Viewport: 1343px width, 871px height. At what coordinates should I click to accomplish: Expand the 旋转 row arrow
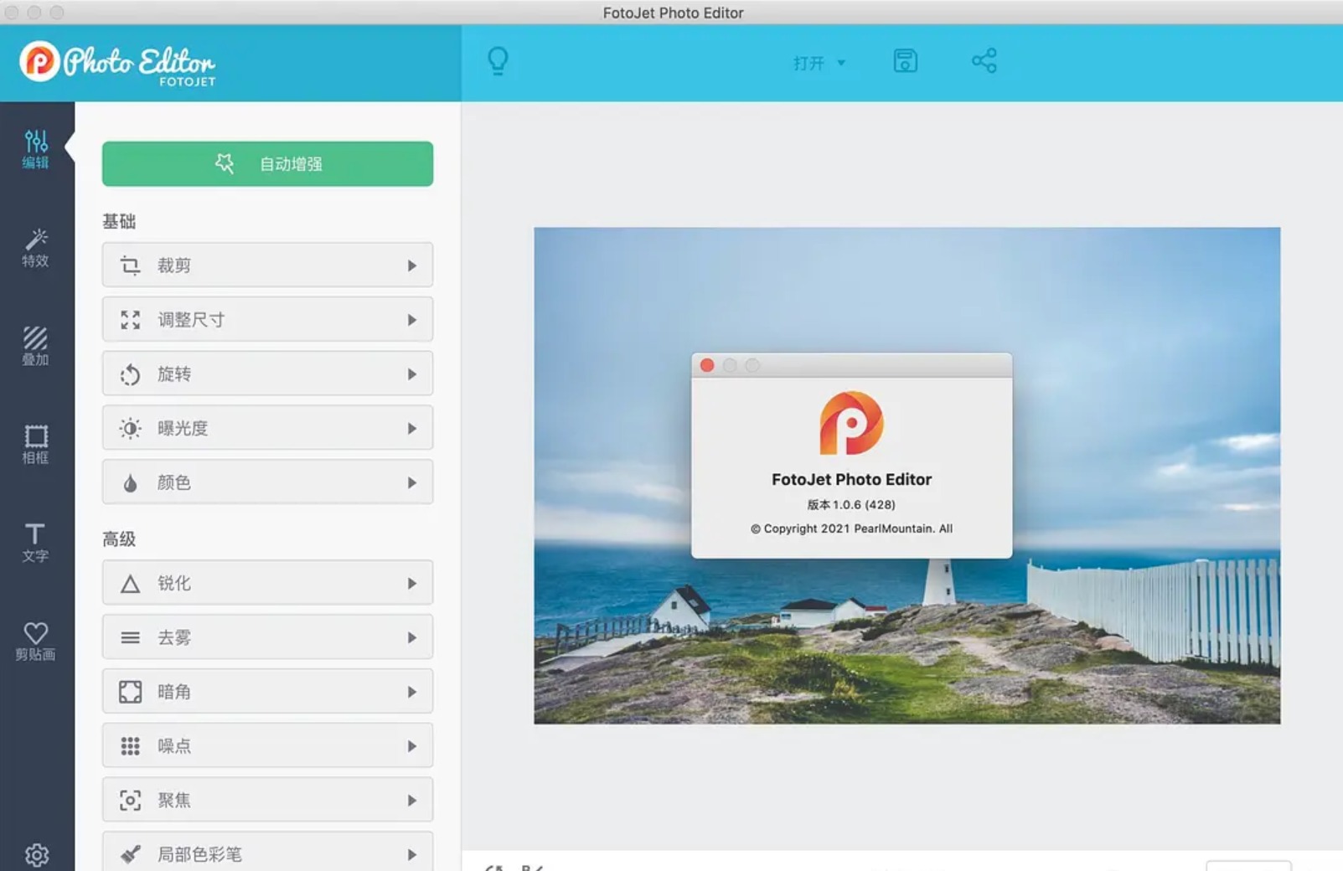(412, 374)
